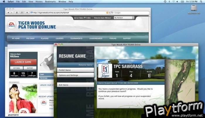Viewport: 205px width, 118px height.
Task: Open the Courses tab
Action: 59,38
